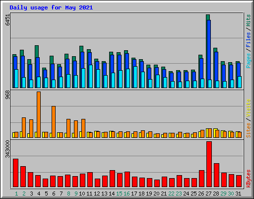The height and width of the screenshot is (199, 254).
Task: Click day label 2 on the x-axis
Action: 24,194
